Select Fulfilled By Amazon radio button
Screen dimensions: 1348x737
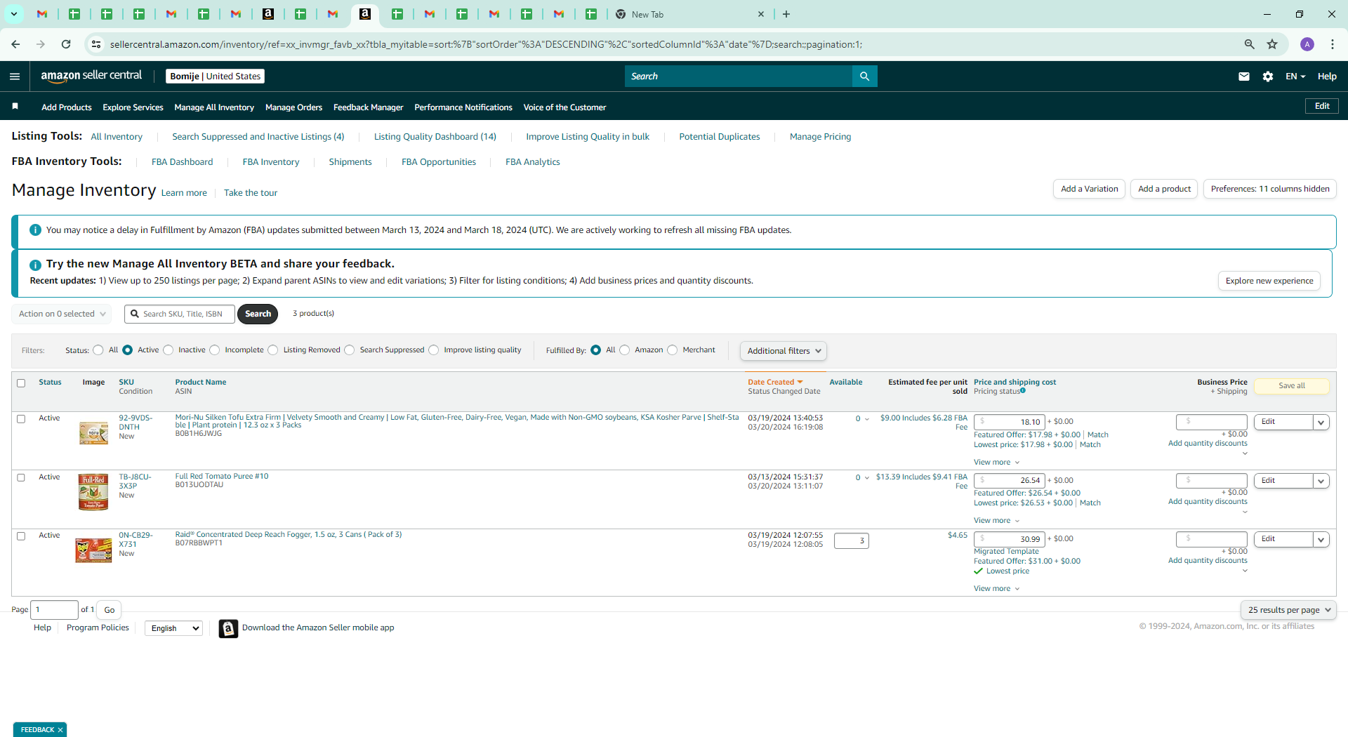coord(625,350)
